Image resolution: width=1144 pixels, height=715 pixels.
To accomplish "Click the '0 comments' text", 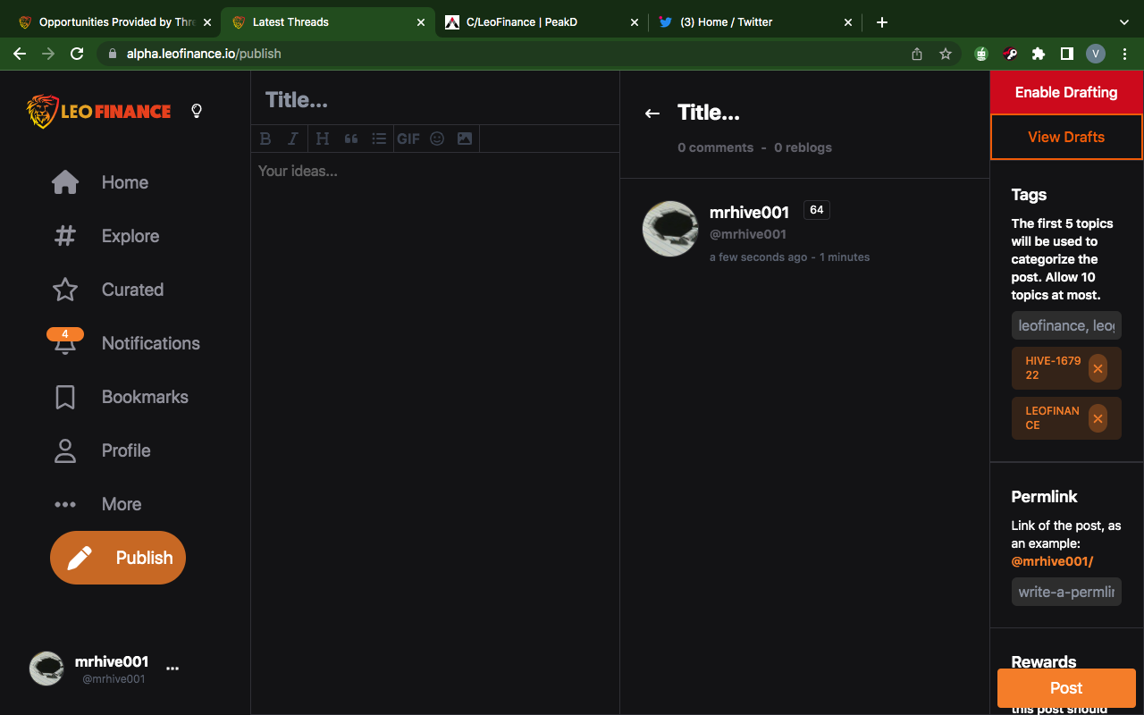I will click(715, 147).
